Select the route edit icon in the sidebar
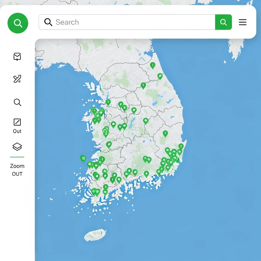 (x=17, y=79)
